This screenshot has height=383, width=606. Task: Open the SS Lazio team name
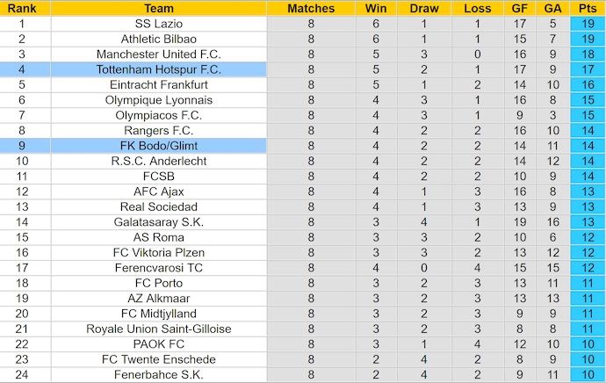click(x=159, y=24)
